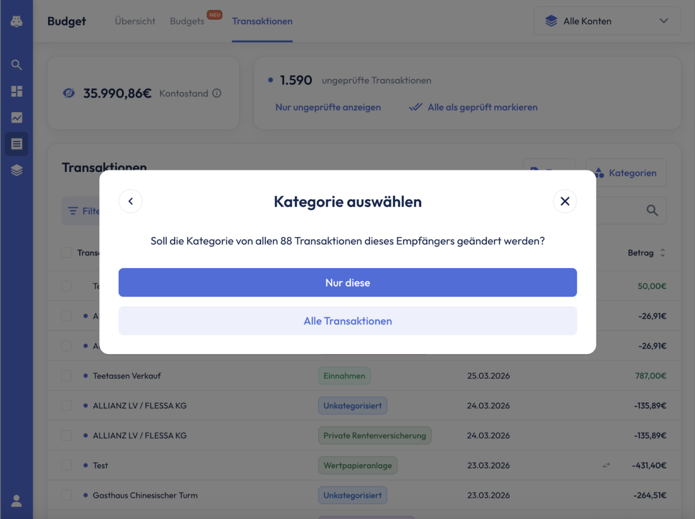This screenshot has width=695, height=519.
Task: Select the checkbox for the Test transaction
Action: pos(66,466)
